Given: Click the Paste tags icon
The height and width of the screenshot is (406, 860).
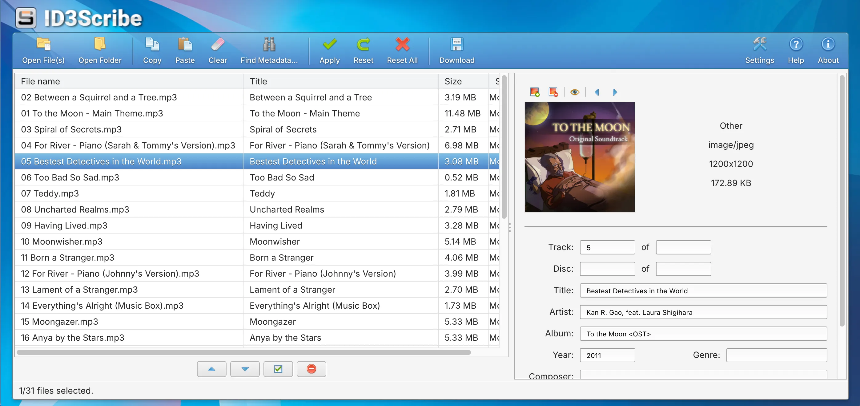Looking at the screenshot, I should pyautogui.click(x=185, y=44).
